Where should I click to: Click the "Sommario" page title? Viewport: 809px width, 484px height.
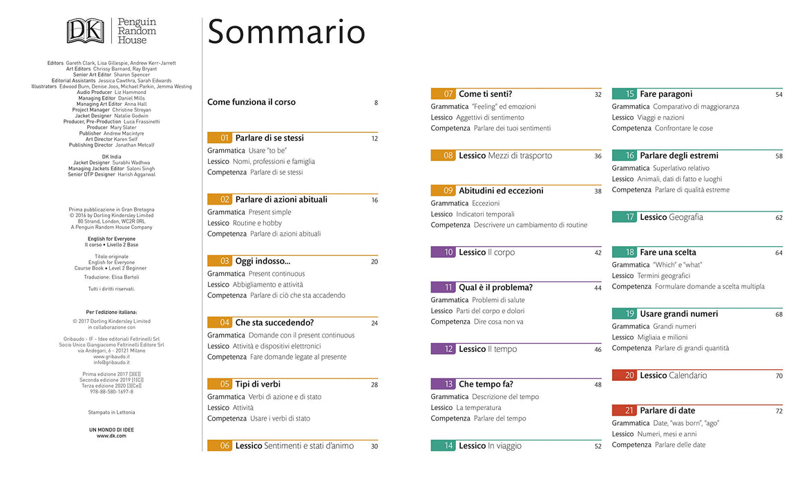[x=286, y=32]
